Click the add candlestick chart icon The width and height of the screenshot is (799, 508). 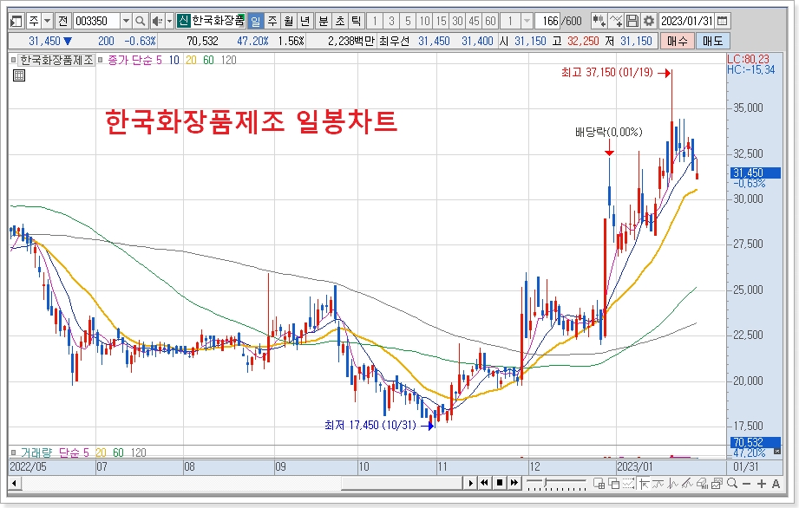(599, 21)
